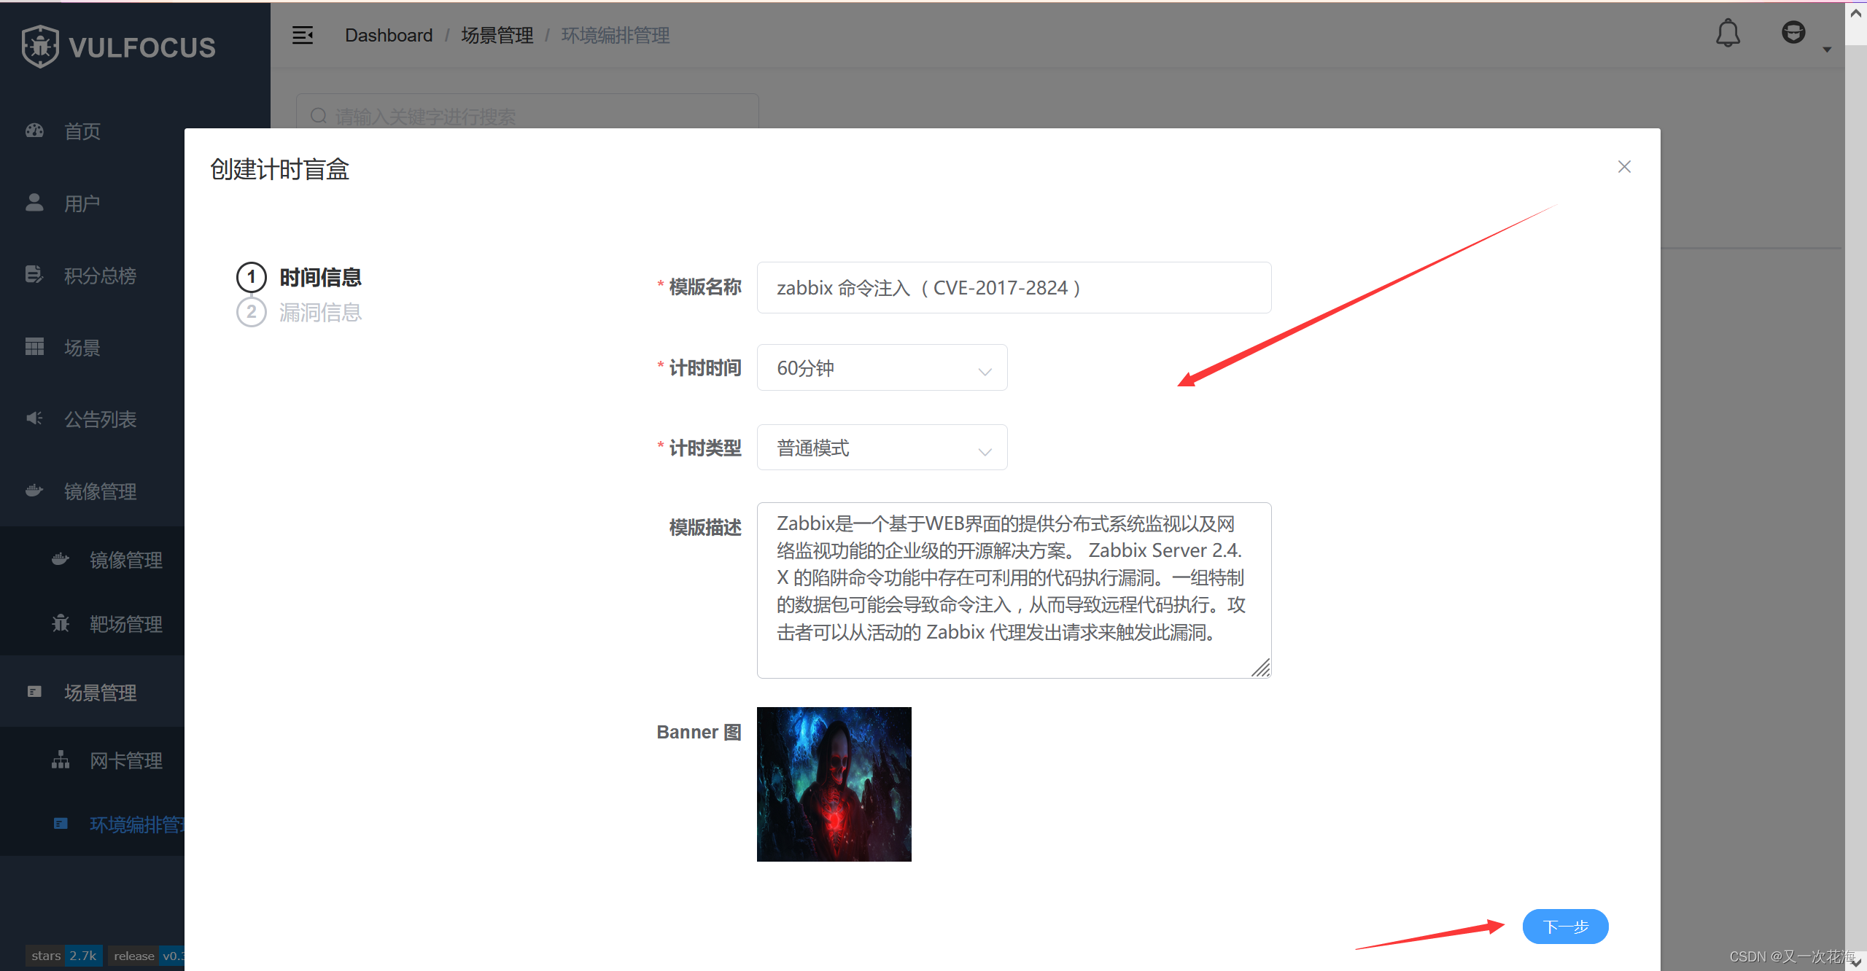
Task: Click the Banner 图 thumbnail
Action: coord(834,784)
